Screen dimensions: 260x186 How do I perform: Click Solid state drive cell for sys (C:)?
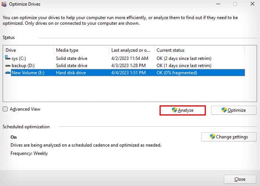pos(71,58)
